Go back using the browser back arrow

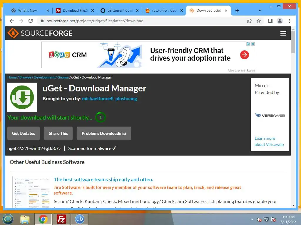(x=12, y=21)
